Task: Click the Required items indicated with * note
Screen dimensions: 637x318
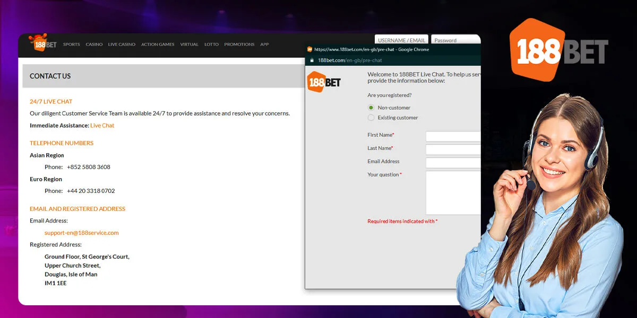Action: click(402, 222)
